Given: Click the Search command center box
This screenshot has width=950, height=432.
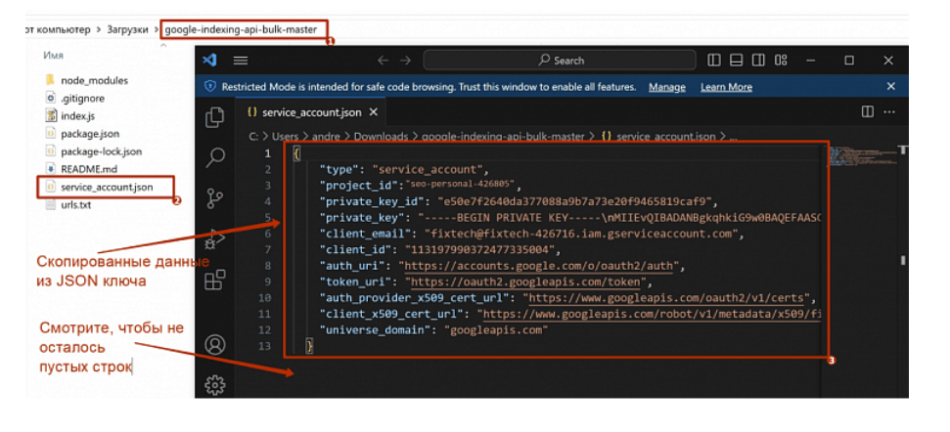Looking at the screenshot, I should [560, 61].
